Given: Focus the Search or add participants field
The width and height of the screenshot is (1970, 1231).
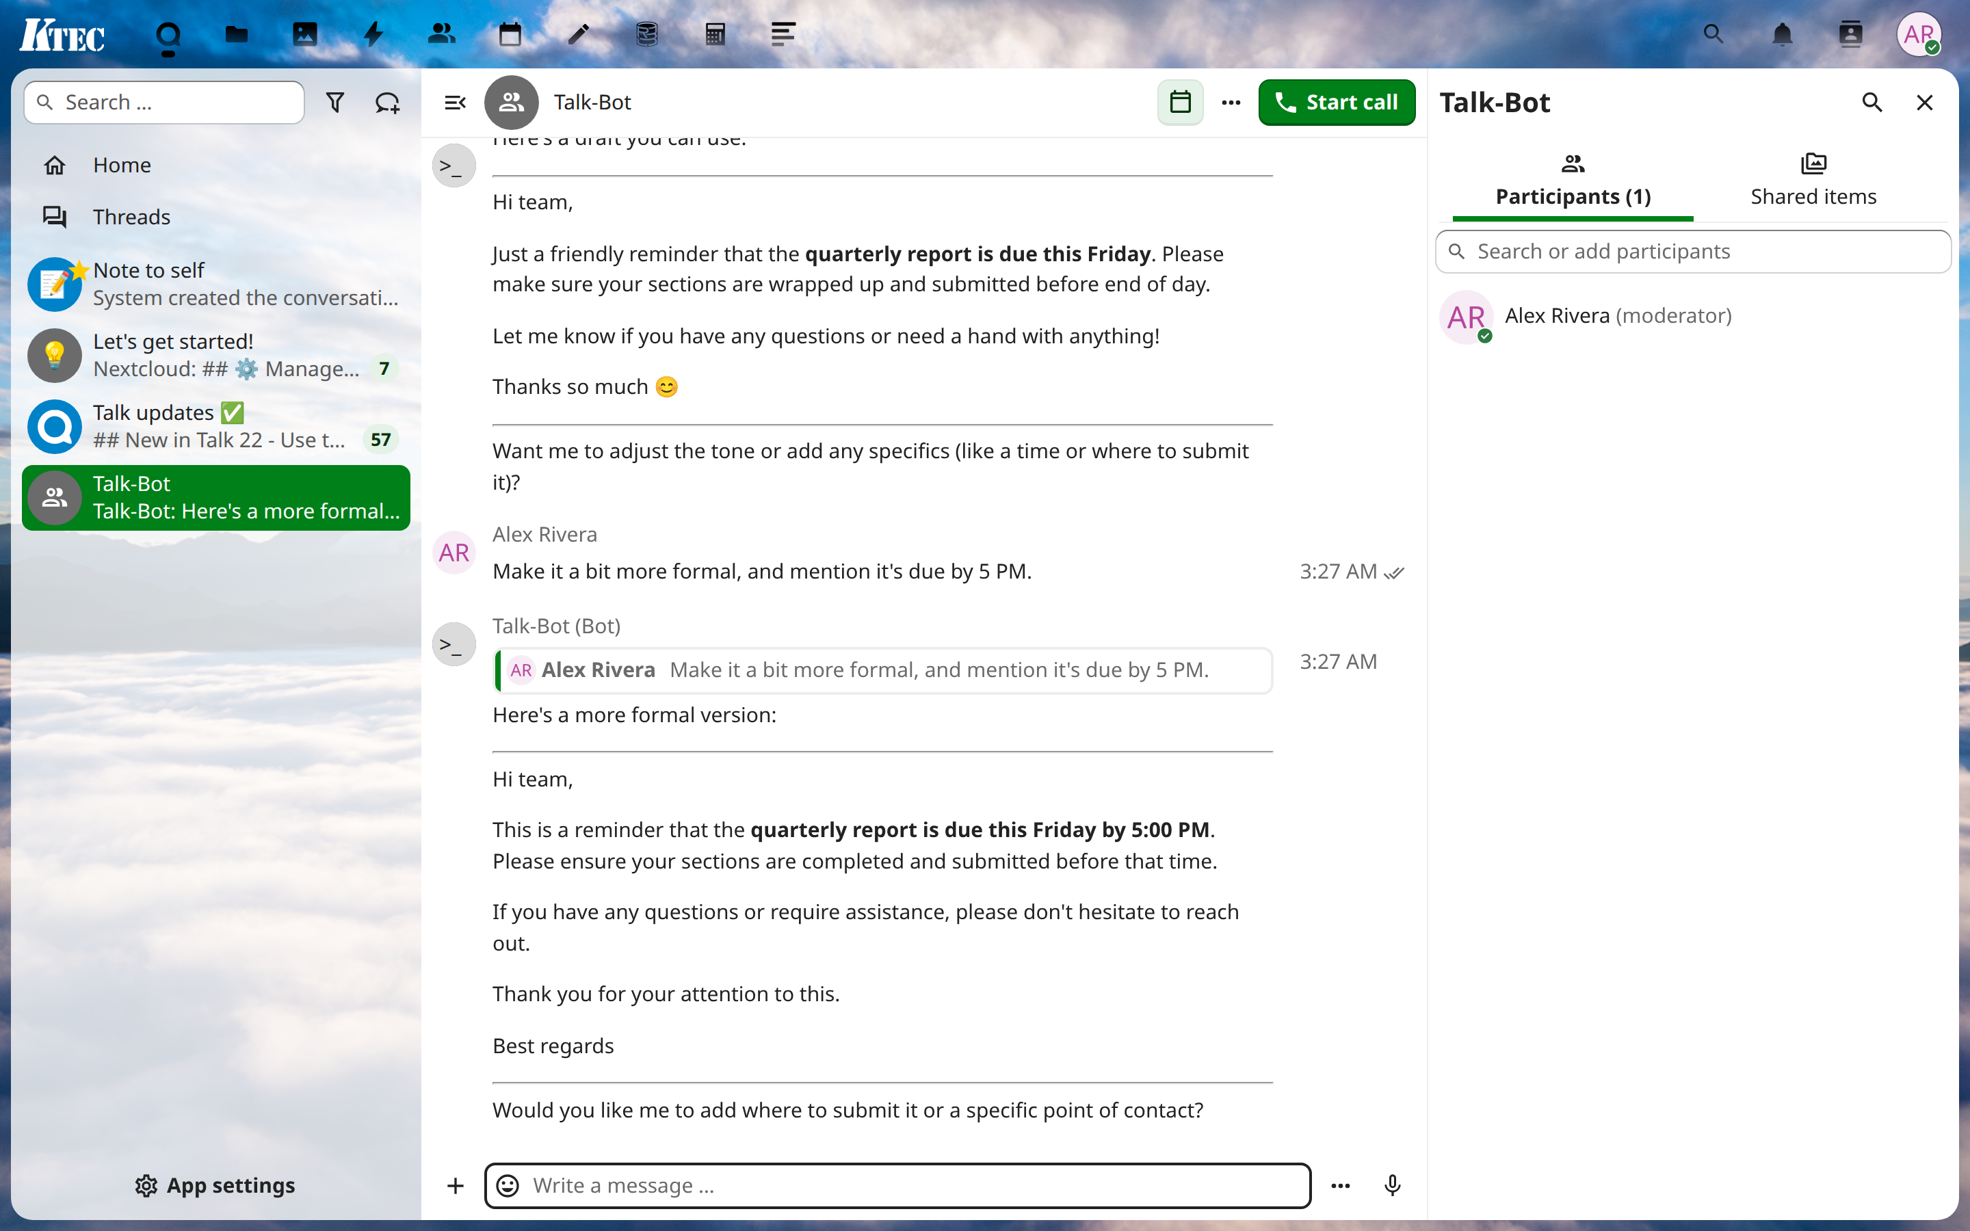Looking at the screenshot, I should click(x=1693, y=252).
